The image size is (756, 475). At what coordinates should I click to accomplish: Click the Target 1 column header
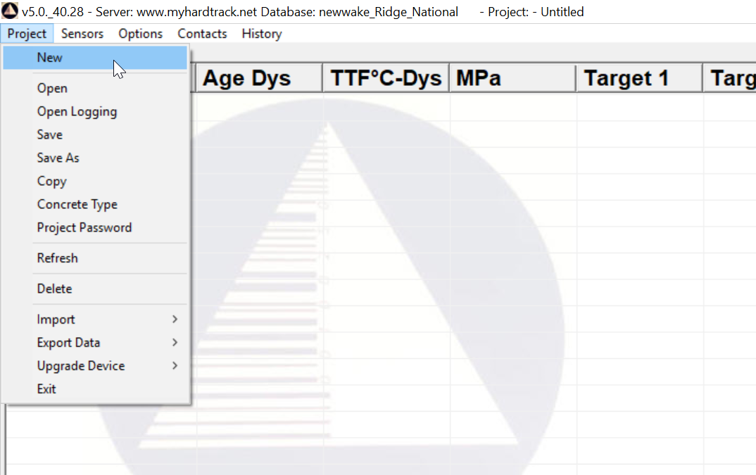point(640,77)
